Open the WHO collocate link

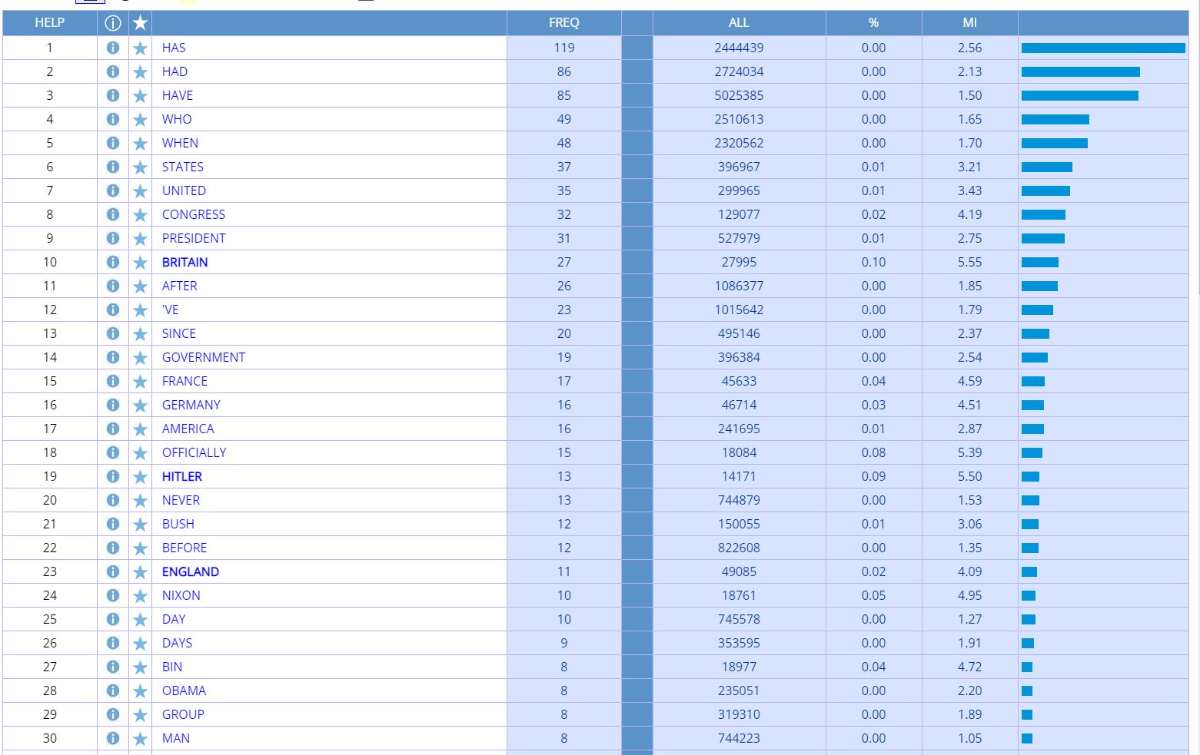(x=177, y=119)
